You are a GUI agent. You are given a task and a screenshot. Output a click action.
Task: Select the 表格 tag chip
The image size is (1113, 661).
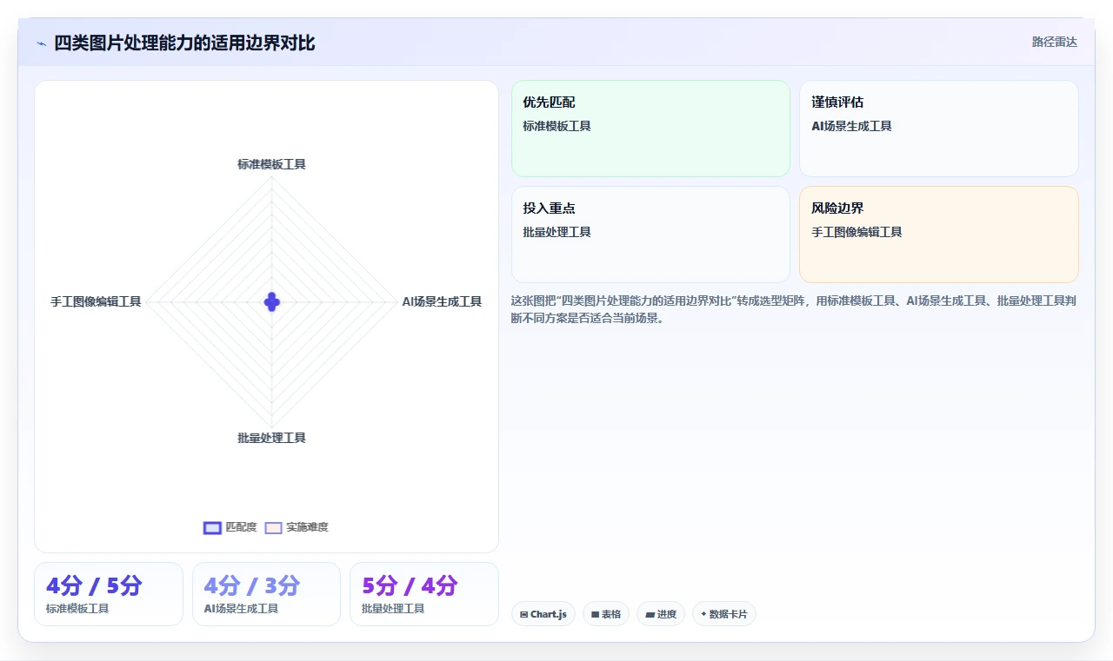point(606,614)
